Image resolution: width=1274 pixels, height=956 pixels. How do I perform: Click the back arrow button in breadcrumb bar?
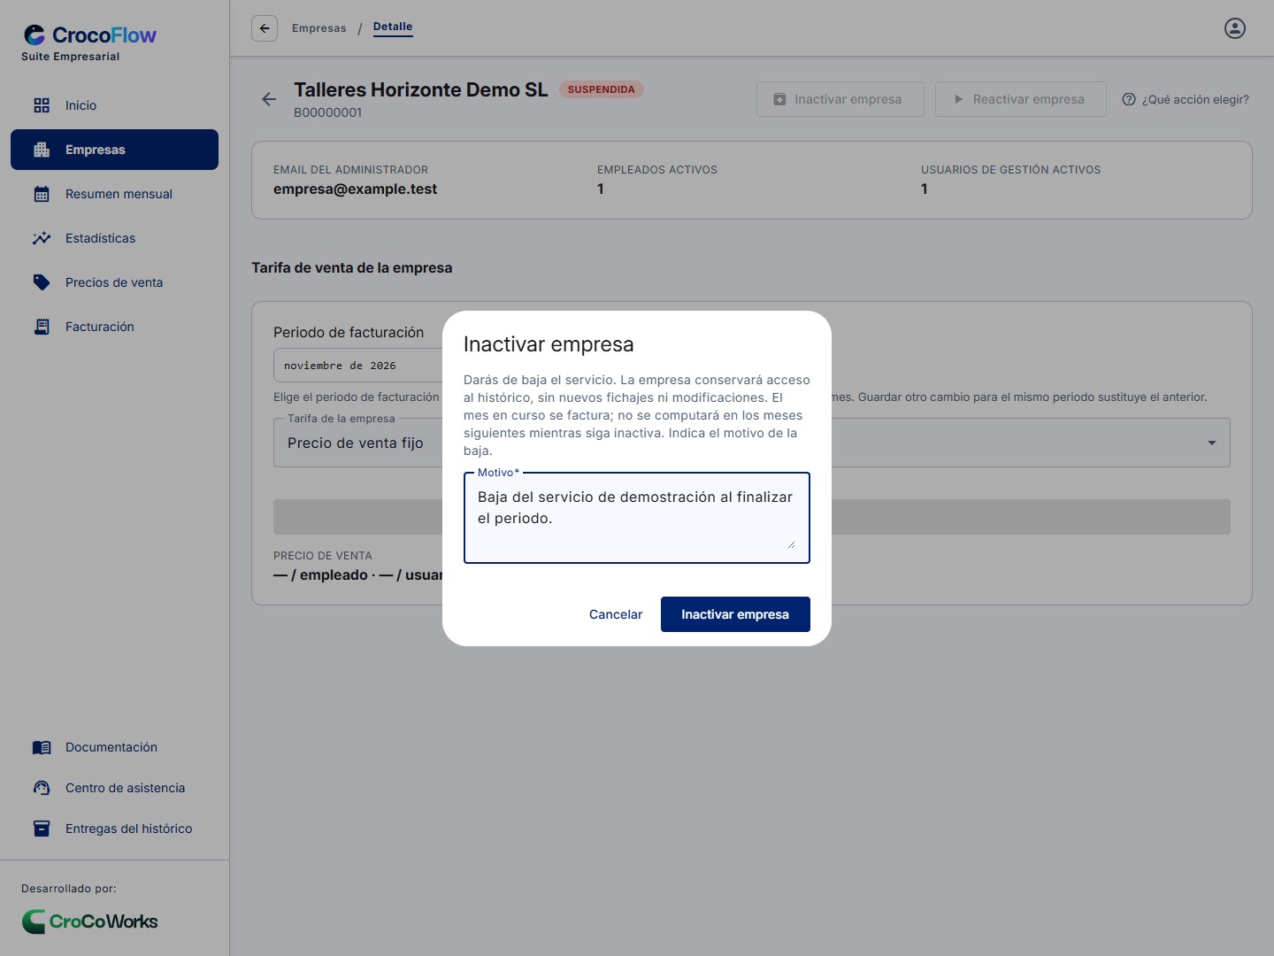tap(265, 28)
